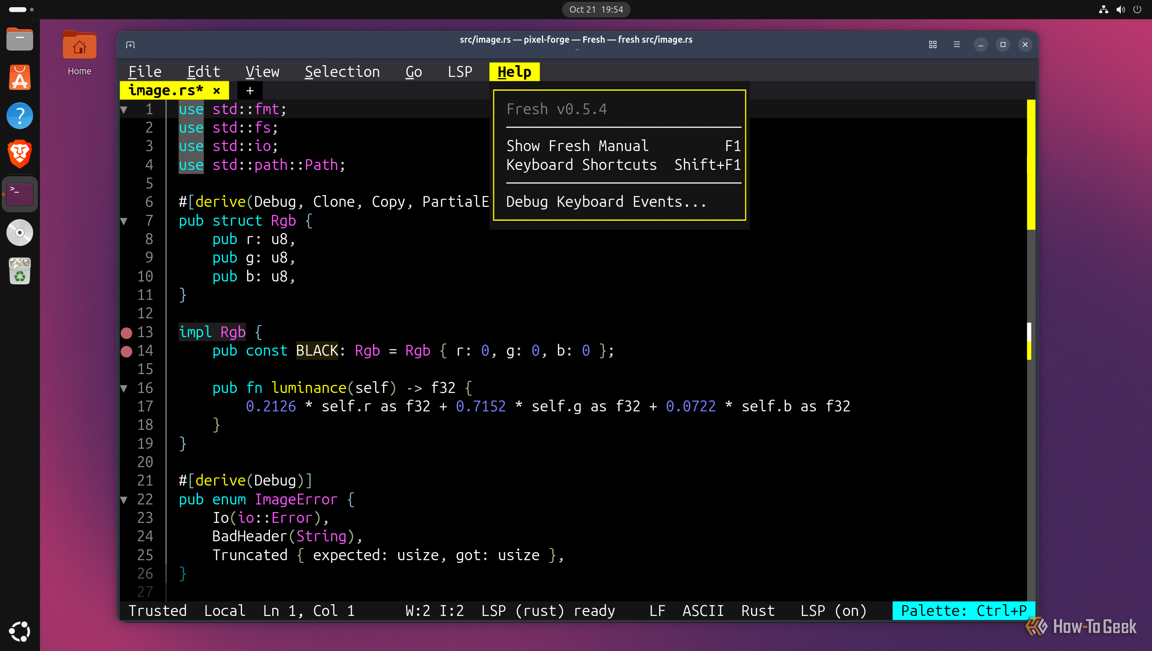Image resolution: width=1152 pixels, height=651 pixels.
Task: Close the Help menu
Action: (x=514, y=72)
